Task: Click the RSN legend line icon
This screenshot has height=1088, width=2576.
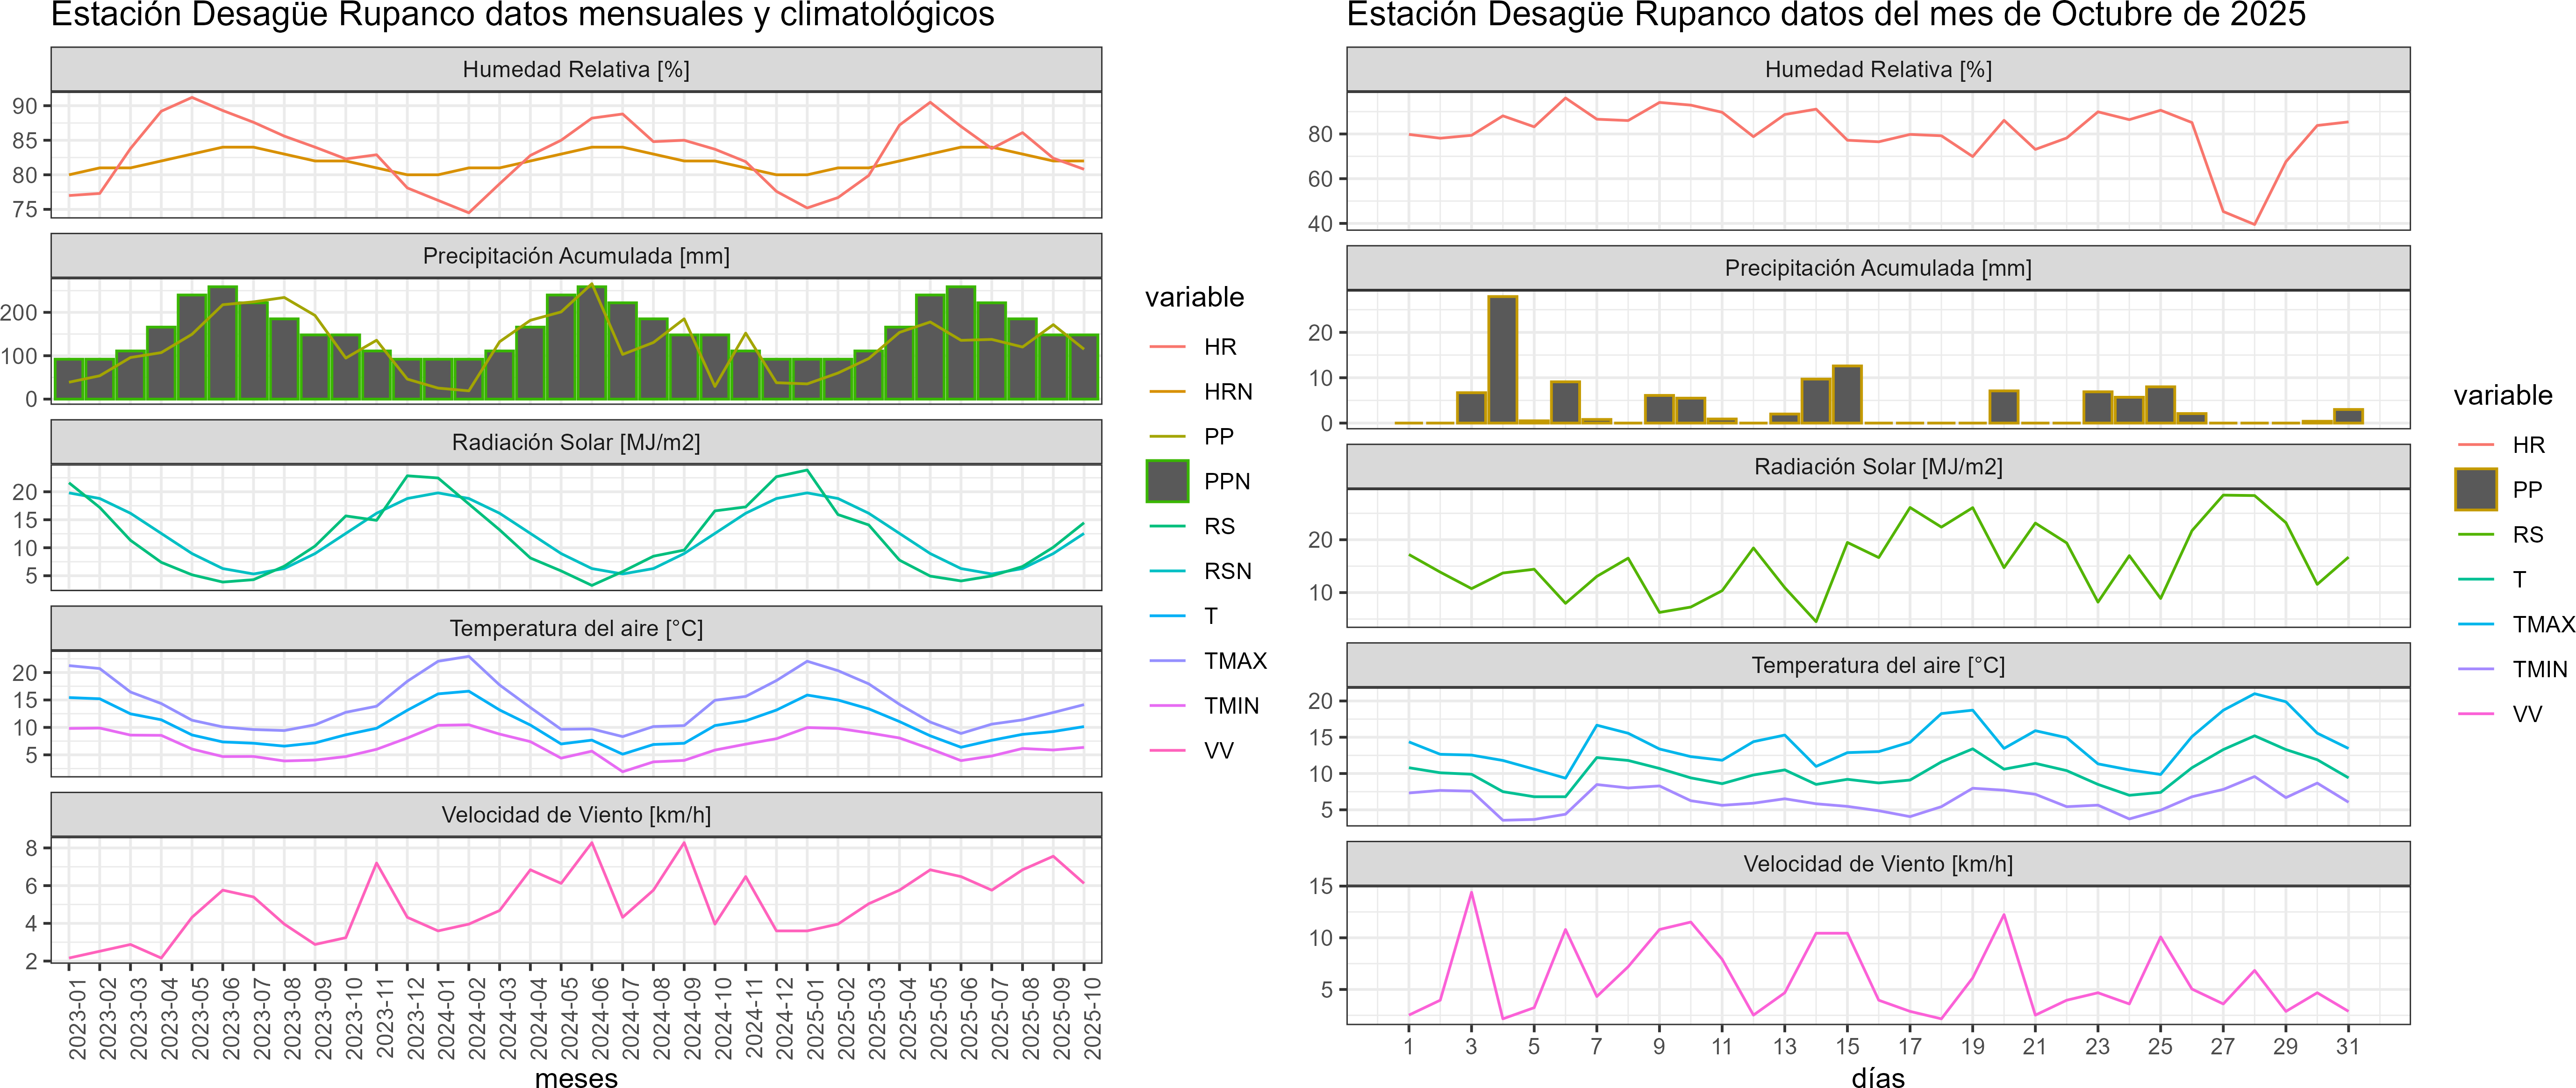Action: 1167,571
